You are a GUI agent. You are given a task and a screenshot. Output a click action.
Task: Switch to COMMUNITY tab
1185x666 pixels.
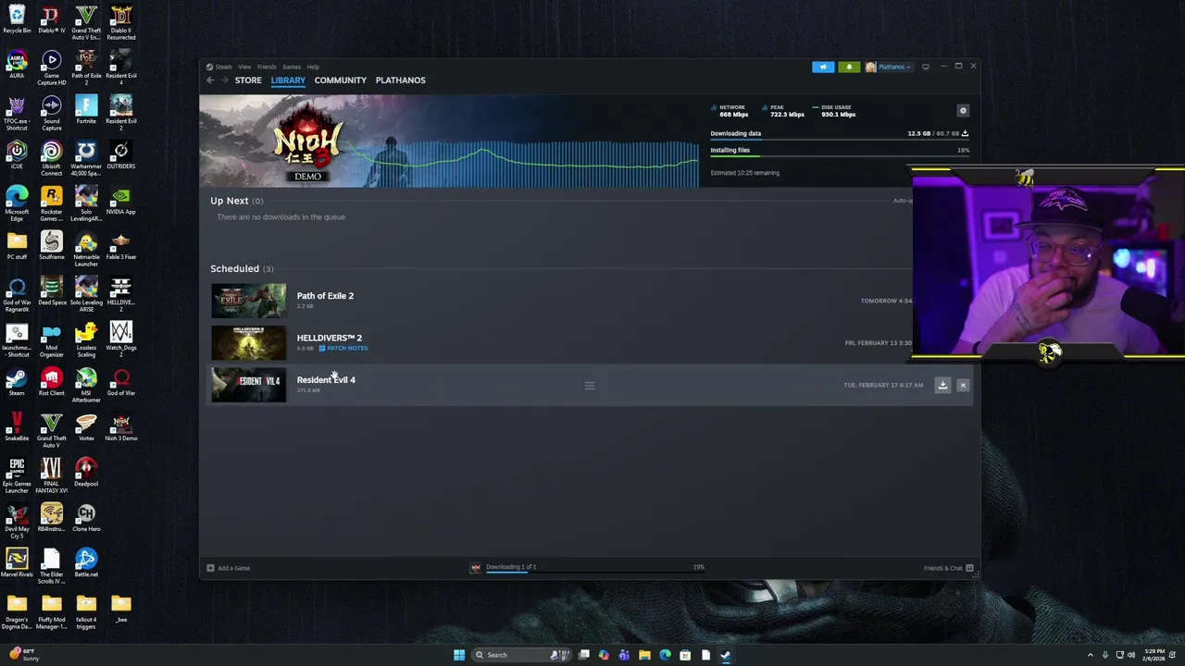pyautogui.click(x=340, y=80)
